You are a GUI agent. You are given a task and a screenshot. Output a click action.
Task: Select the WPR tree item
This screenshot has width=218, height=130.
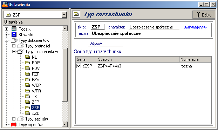36,91
